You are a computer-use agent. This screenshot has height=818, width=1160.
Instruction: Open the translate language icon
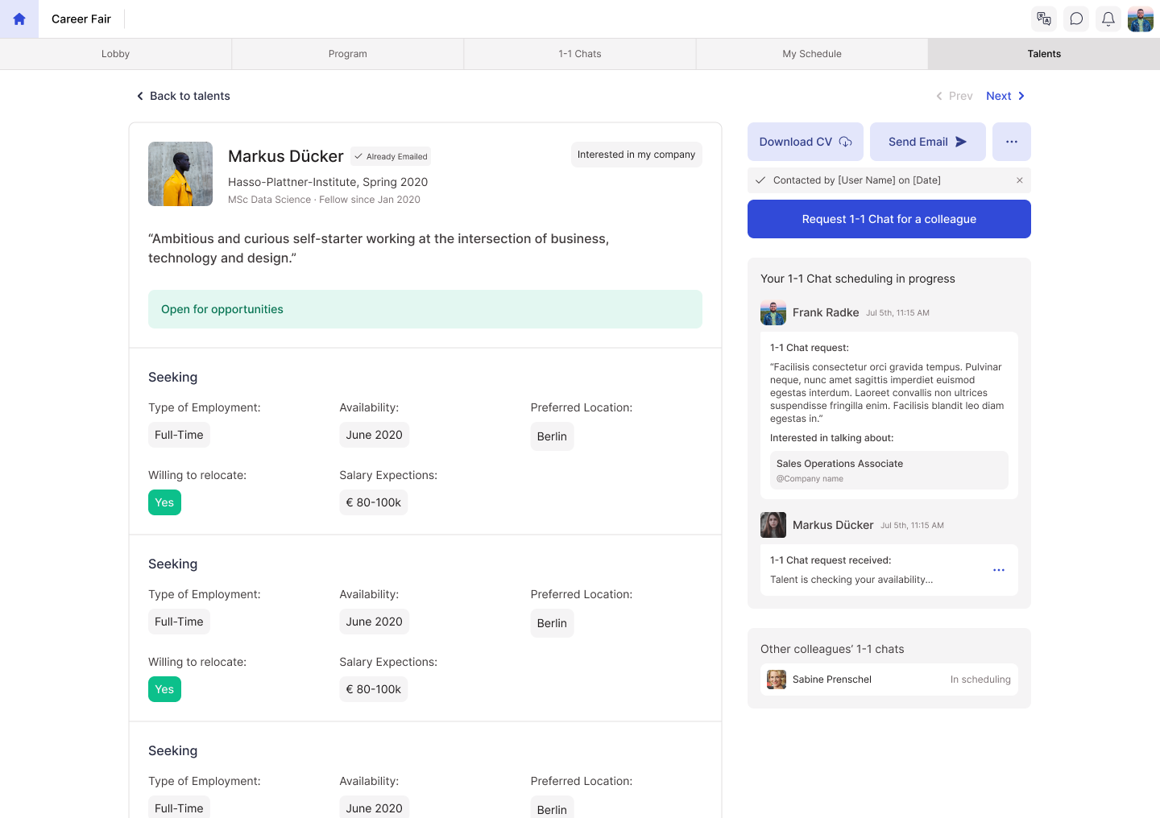click(1044, 19)
